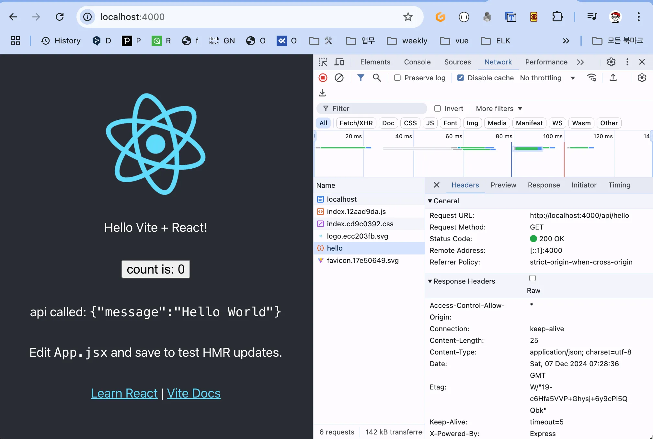Viewport: 653px width, 439px height.
Task: Open the Response tab of the request
Action: 544,185
